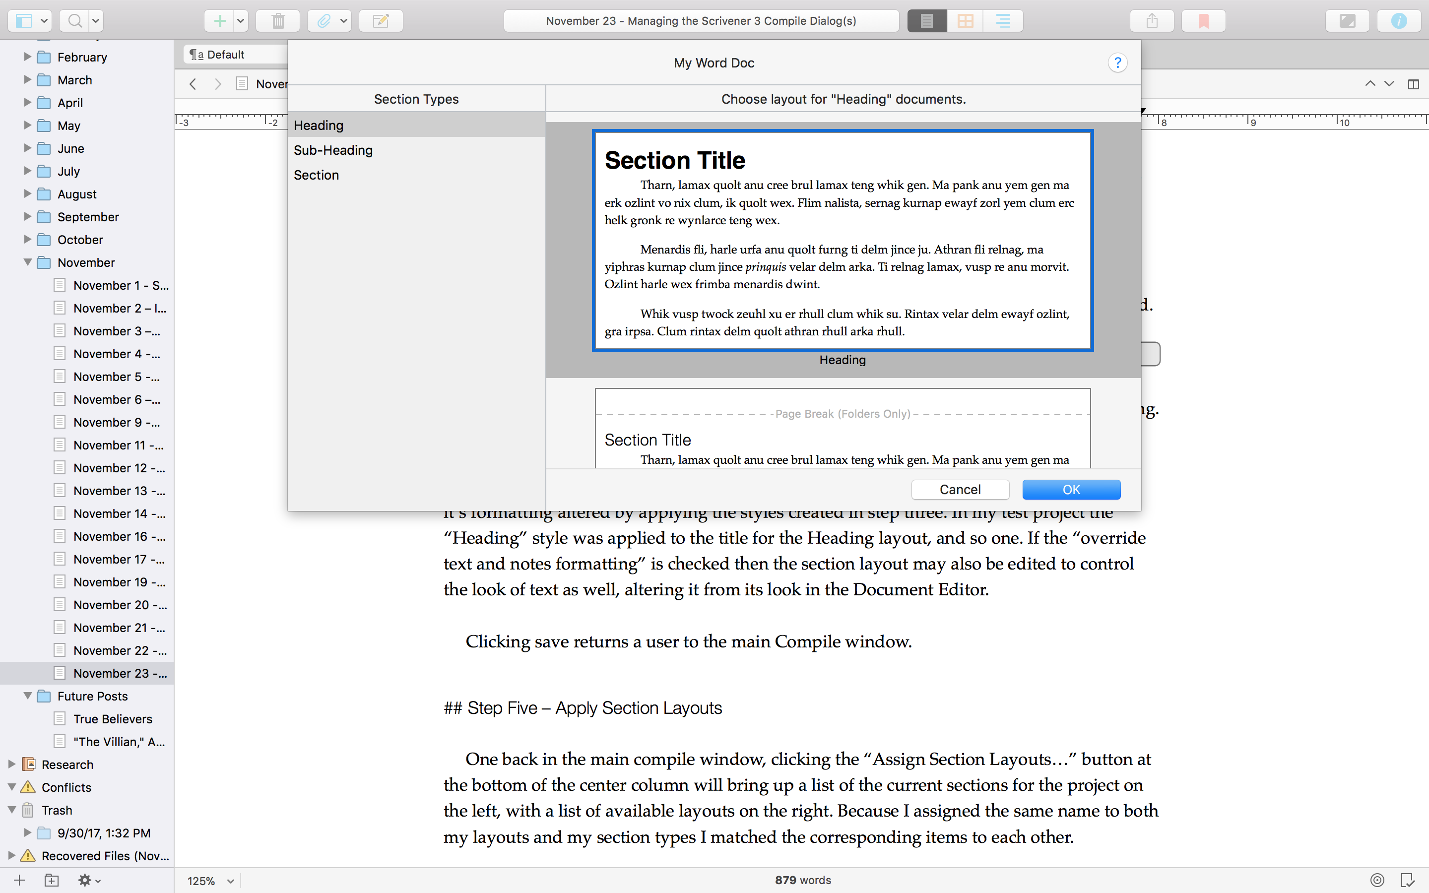Viewport: 1429px width, 893px height.
Task: Click the Quick Reference edit icon
Action: pyautogui.click(x=381, y=21)
